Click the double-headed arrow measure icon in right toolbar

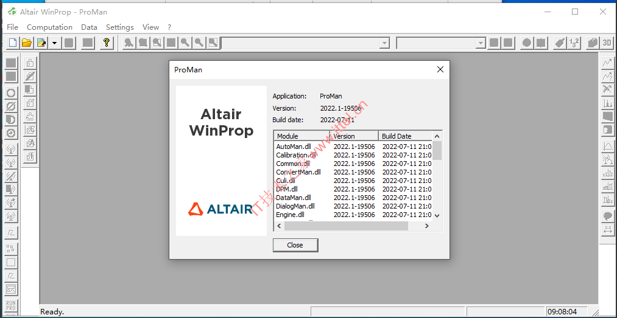pyautogui.click(x=608, y=230)
